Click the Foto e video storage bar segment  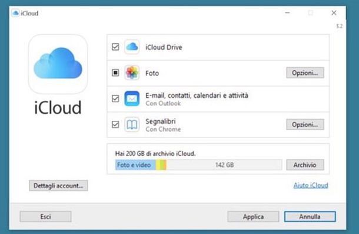135,164
